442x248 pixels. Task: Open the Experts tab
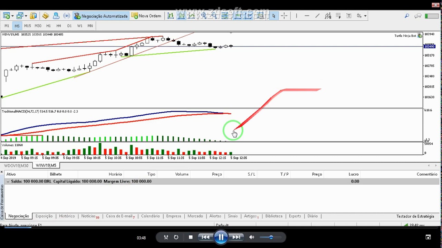point(295,216)
